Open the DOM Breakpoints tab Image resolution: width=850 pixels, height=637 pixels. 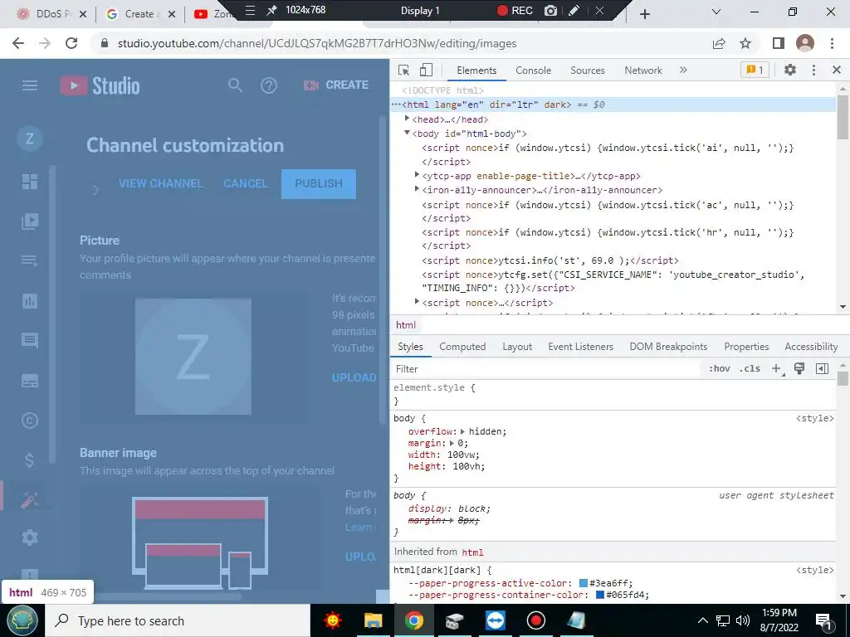click(668, 347)
